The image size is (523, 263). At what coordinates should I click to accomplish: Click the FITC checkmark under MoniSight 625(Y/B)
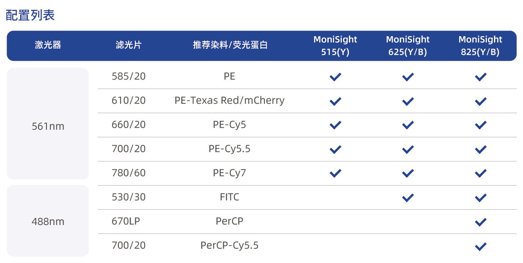408,198
